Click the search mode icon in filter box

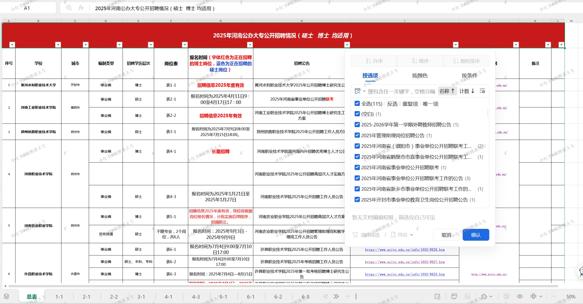pos(358,91)
